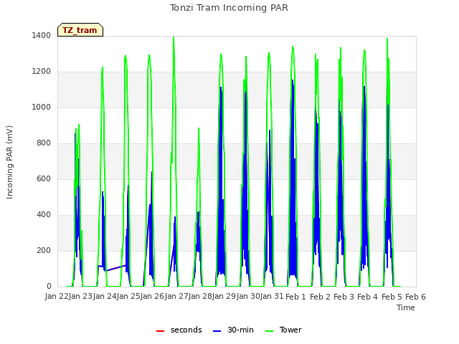Viewport: 459px width, 344px height.
Task: Click the 1000 y-axis tick label
Action: (x=42, y=107)
